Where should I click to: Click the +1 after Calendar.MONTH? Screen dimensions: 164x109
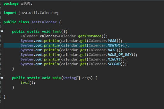(x=123, y=45)
